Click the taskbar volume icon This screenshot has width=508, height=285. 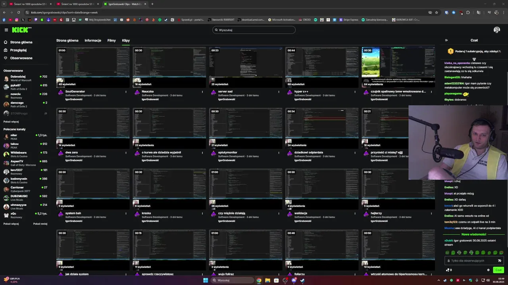[x=488, y=280]
